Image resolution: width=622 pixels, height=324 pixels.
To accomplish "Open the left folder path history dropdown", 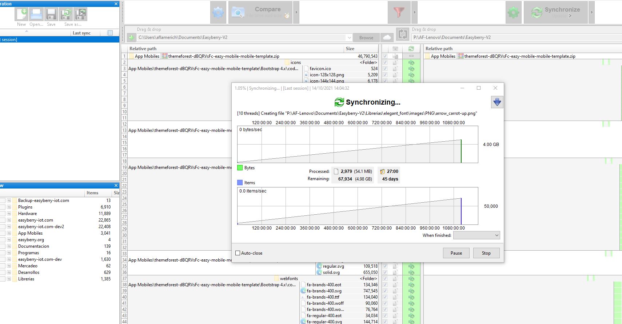I will (x=349, y=37).
